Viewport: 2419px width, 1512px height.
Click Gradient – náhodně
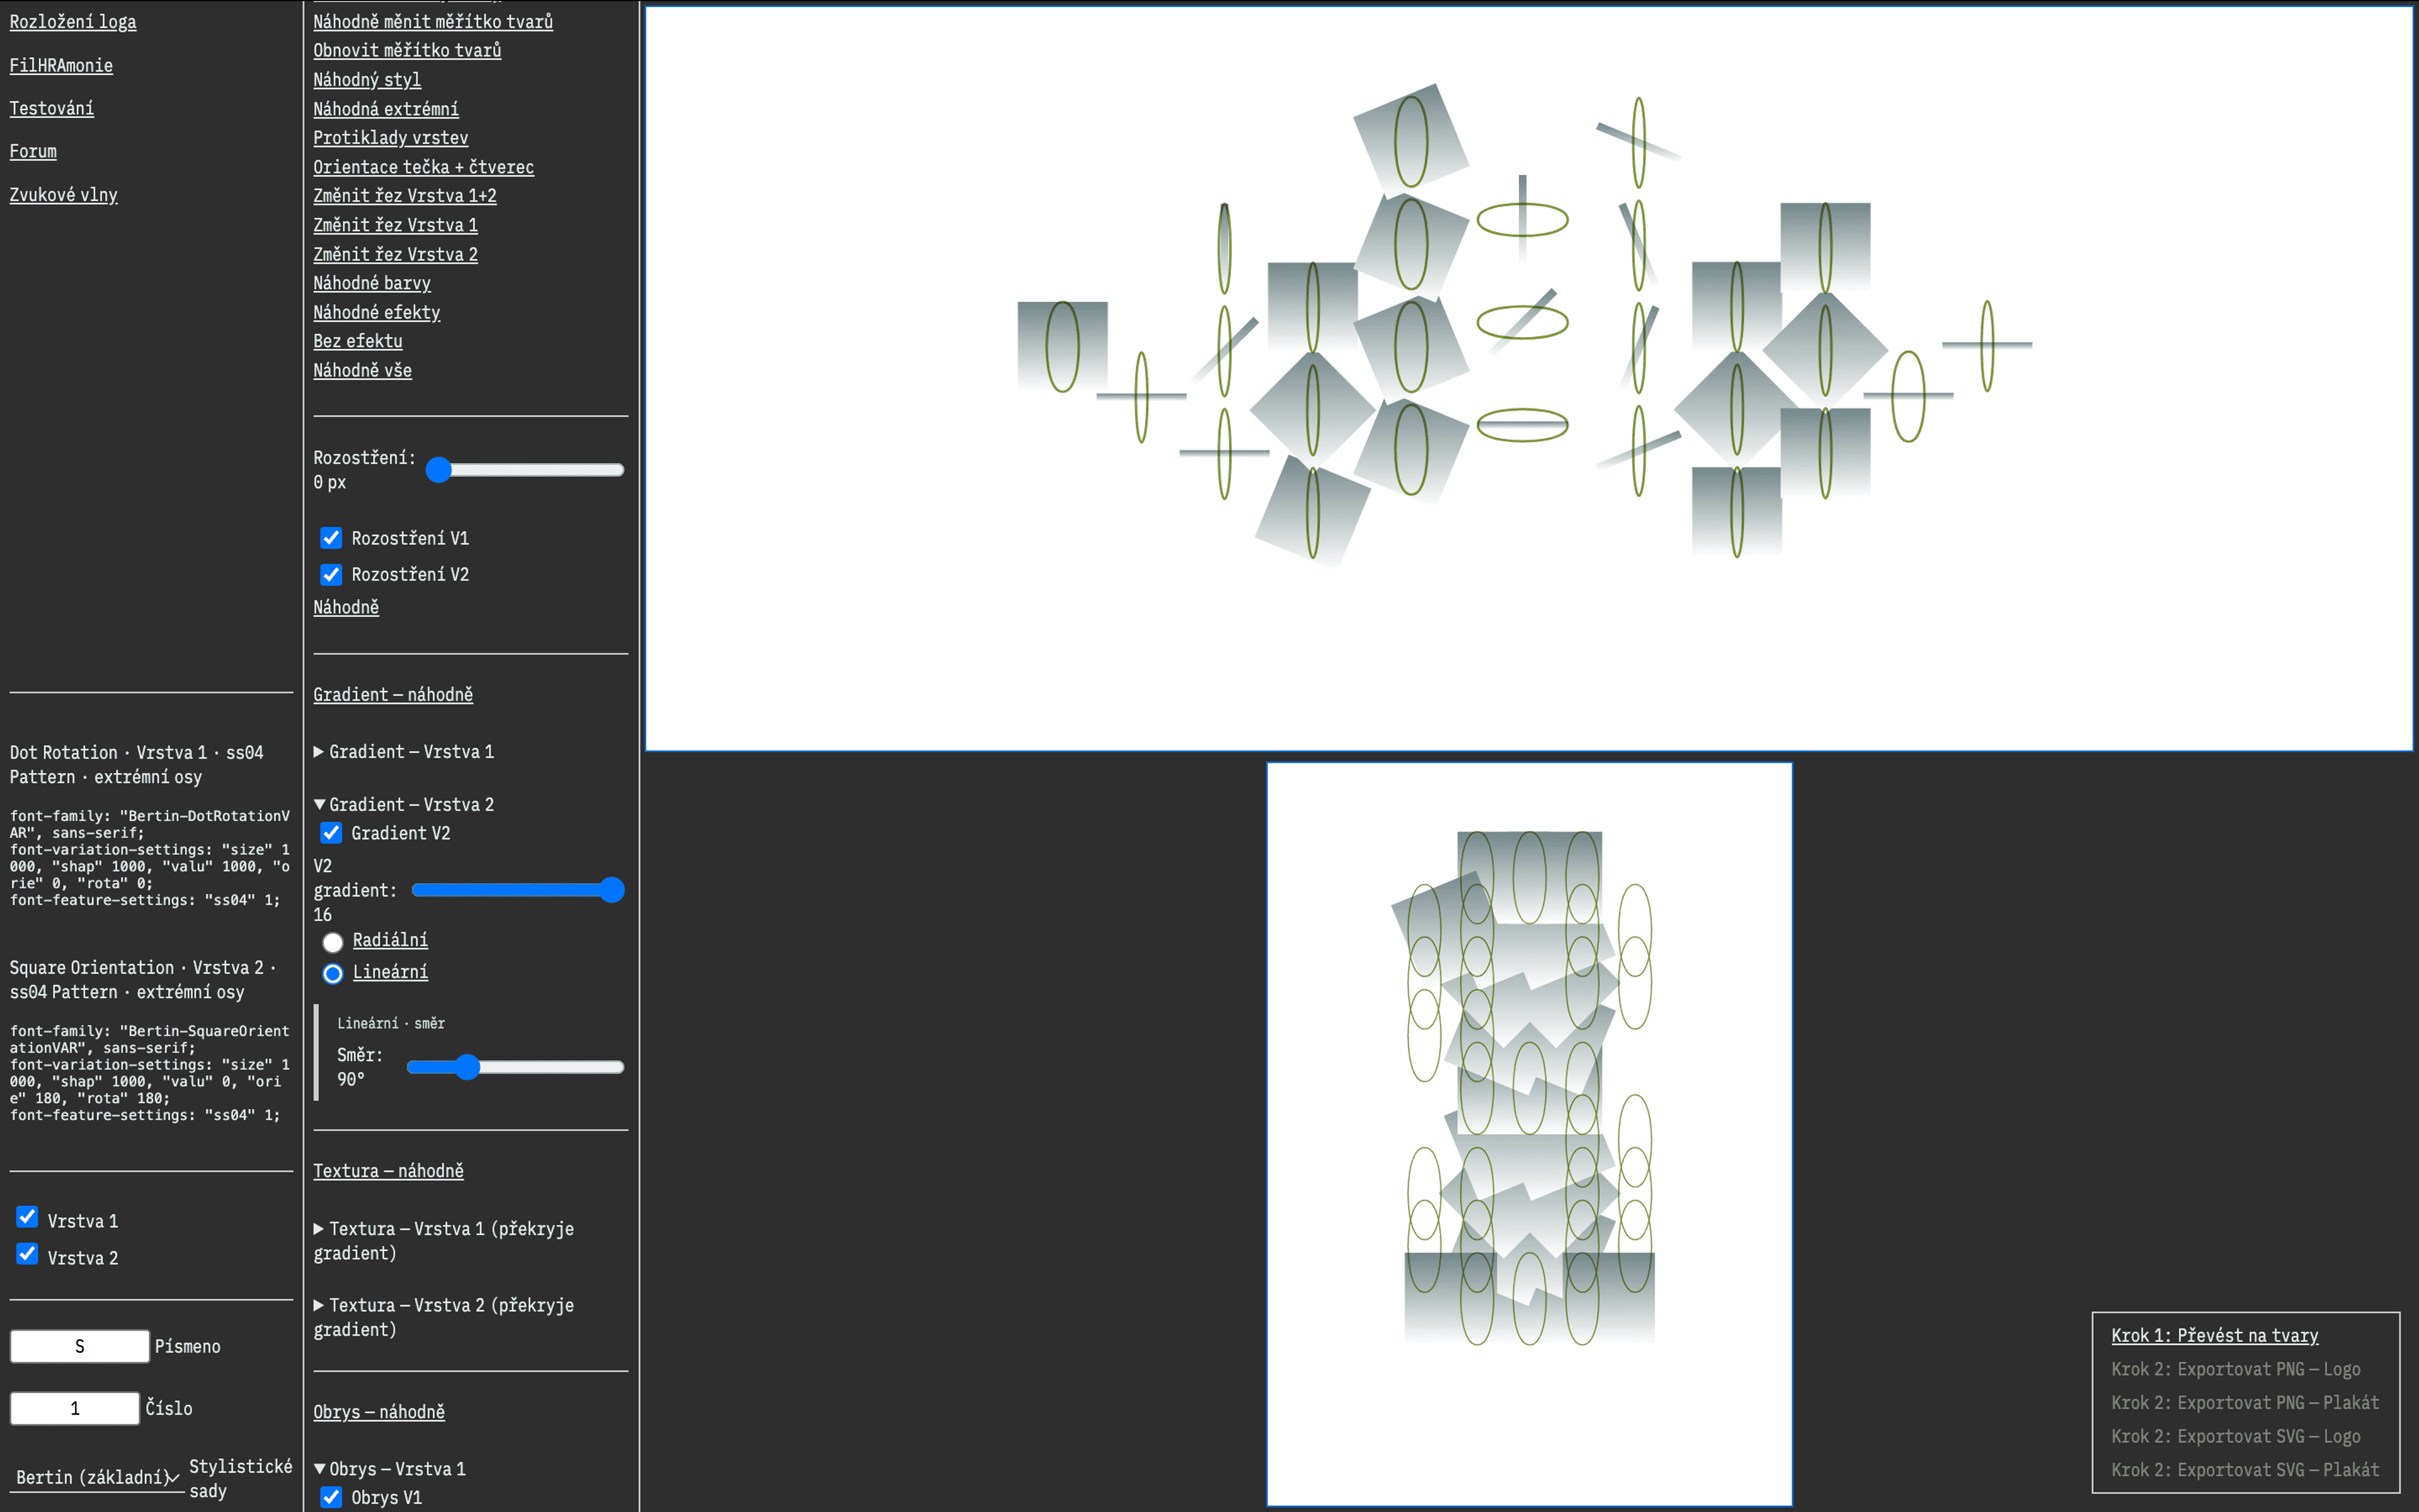point(393,694)
